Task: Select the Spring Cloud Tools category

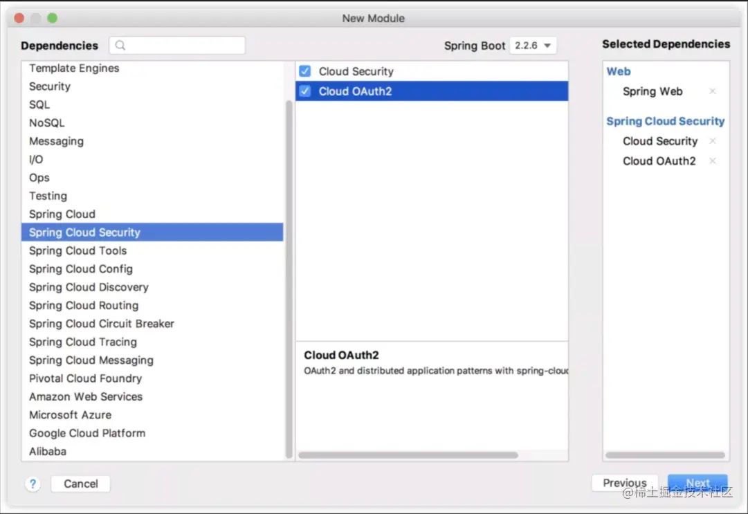Action: click(152, 250)
